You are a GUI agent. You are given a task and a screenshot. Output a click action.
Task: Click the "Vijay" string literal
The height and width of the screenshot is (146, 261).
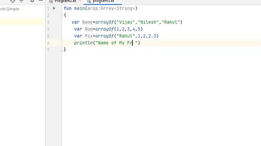pos(126,22)
